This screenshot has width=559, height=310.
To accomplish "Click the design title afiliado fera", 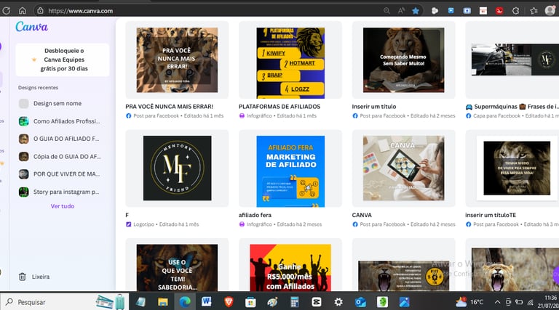I will [255, 215].
